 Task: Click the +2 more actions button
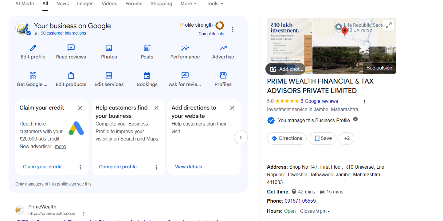[x=346, y=138]
